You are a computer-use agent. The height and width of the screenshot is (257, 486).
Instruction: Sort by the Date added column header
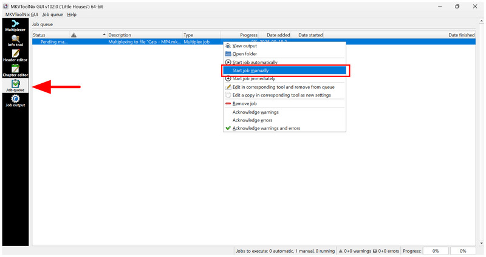click(x=275, y=35)
